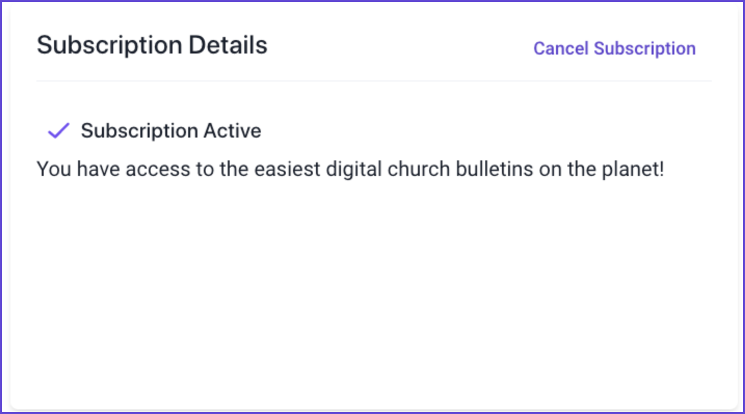Click the word "Details" in the heading
The height and width of the screenshot is (414, 745).
(228, 45)
